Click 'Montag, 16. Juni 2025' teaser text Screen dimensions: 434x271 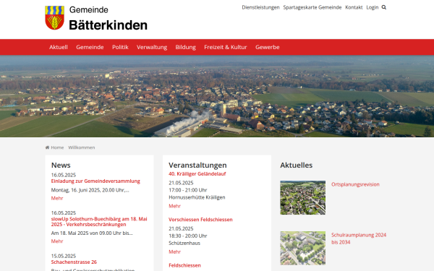tap(90, 190)
